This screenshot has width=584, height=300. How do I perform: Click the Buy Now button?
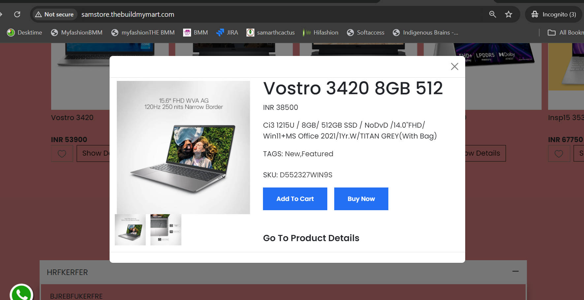361,199
